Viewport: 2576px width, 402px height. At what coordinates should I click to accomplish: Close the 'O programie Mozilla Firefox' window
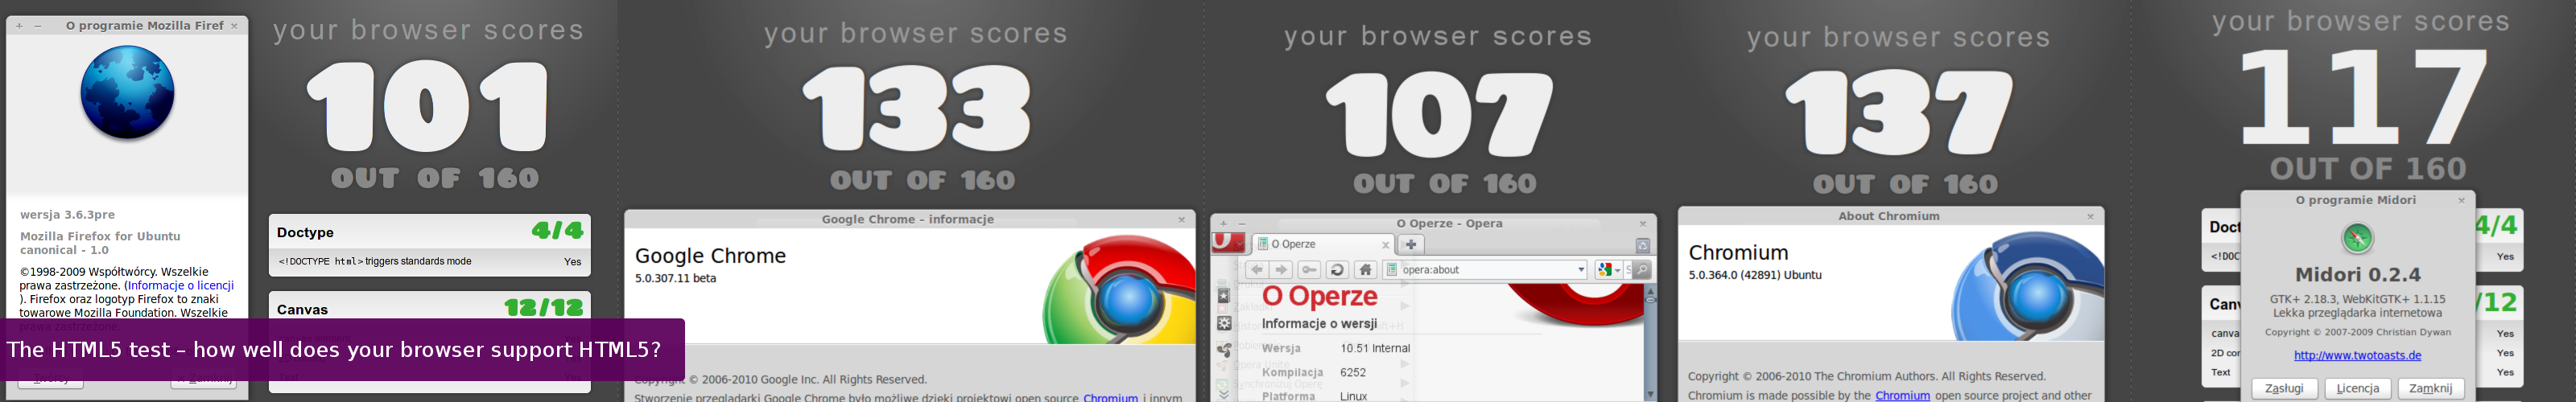point(234,26)
